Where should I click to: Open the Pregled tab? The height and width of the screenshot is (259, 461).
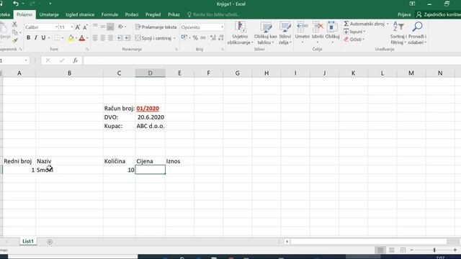pyautogui.click(x=153, y=14)
